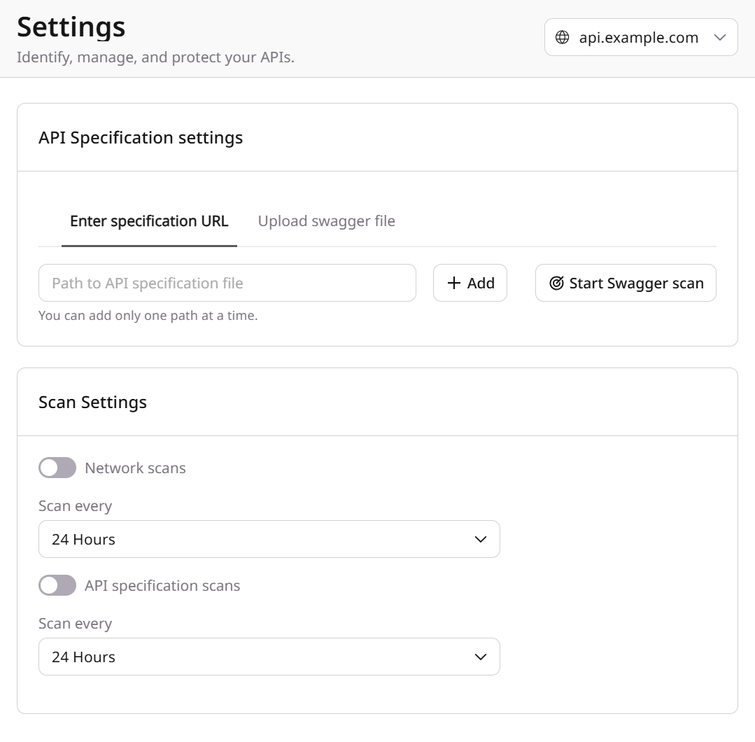Click the 24 Hours value under Network scans
Screen dimensions: 755x742
click(x=83, y=539)
